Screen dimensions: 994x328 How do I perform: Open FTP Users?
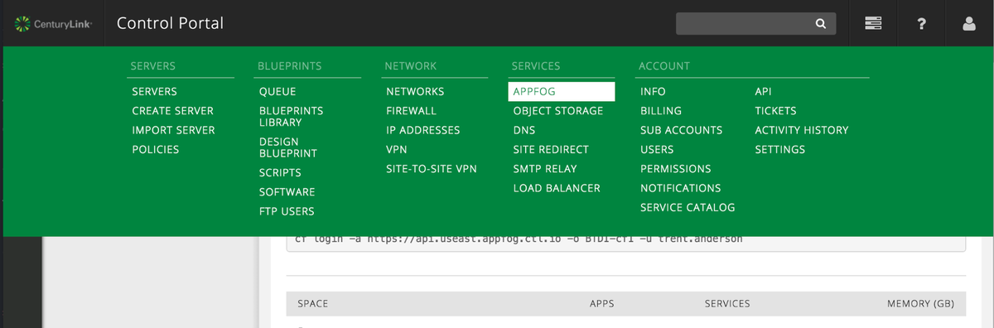pos(287,211)
